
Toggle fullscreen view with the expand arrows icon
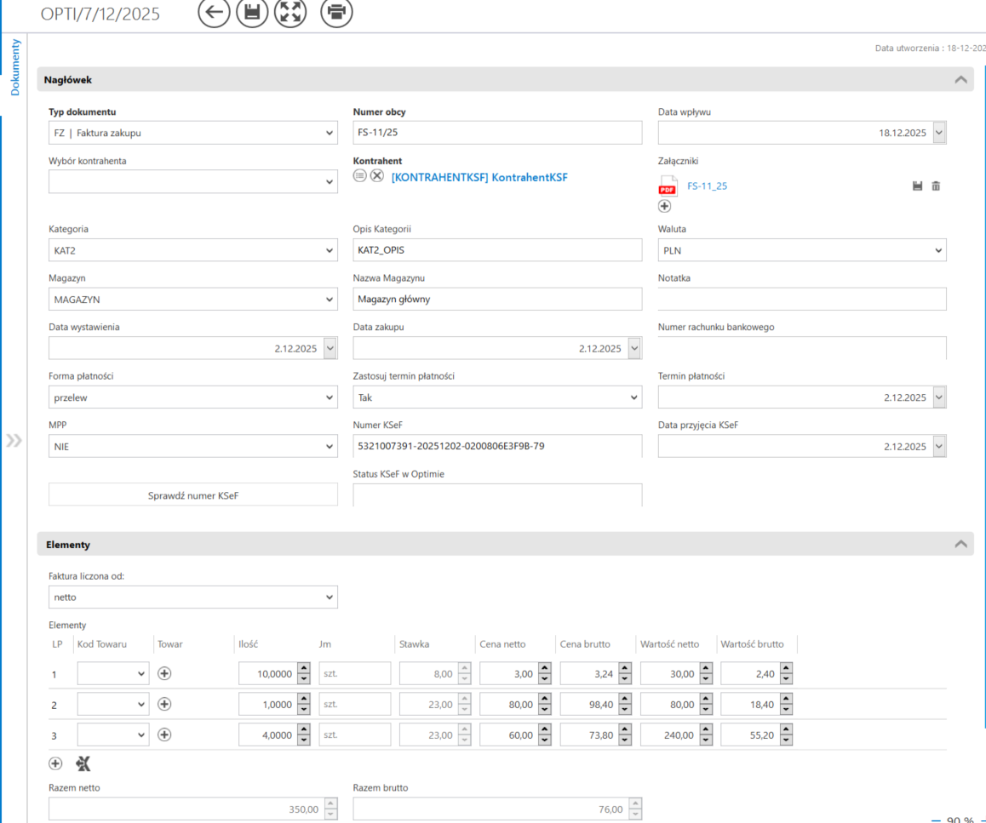tap(290, 12)
